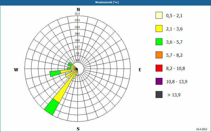
Task: Click the large green southwest bar segment
Action: pyautogui.click(x=52, y=107)
